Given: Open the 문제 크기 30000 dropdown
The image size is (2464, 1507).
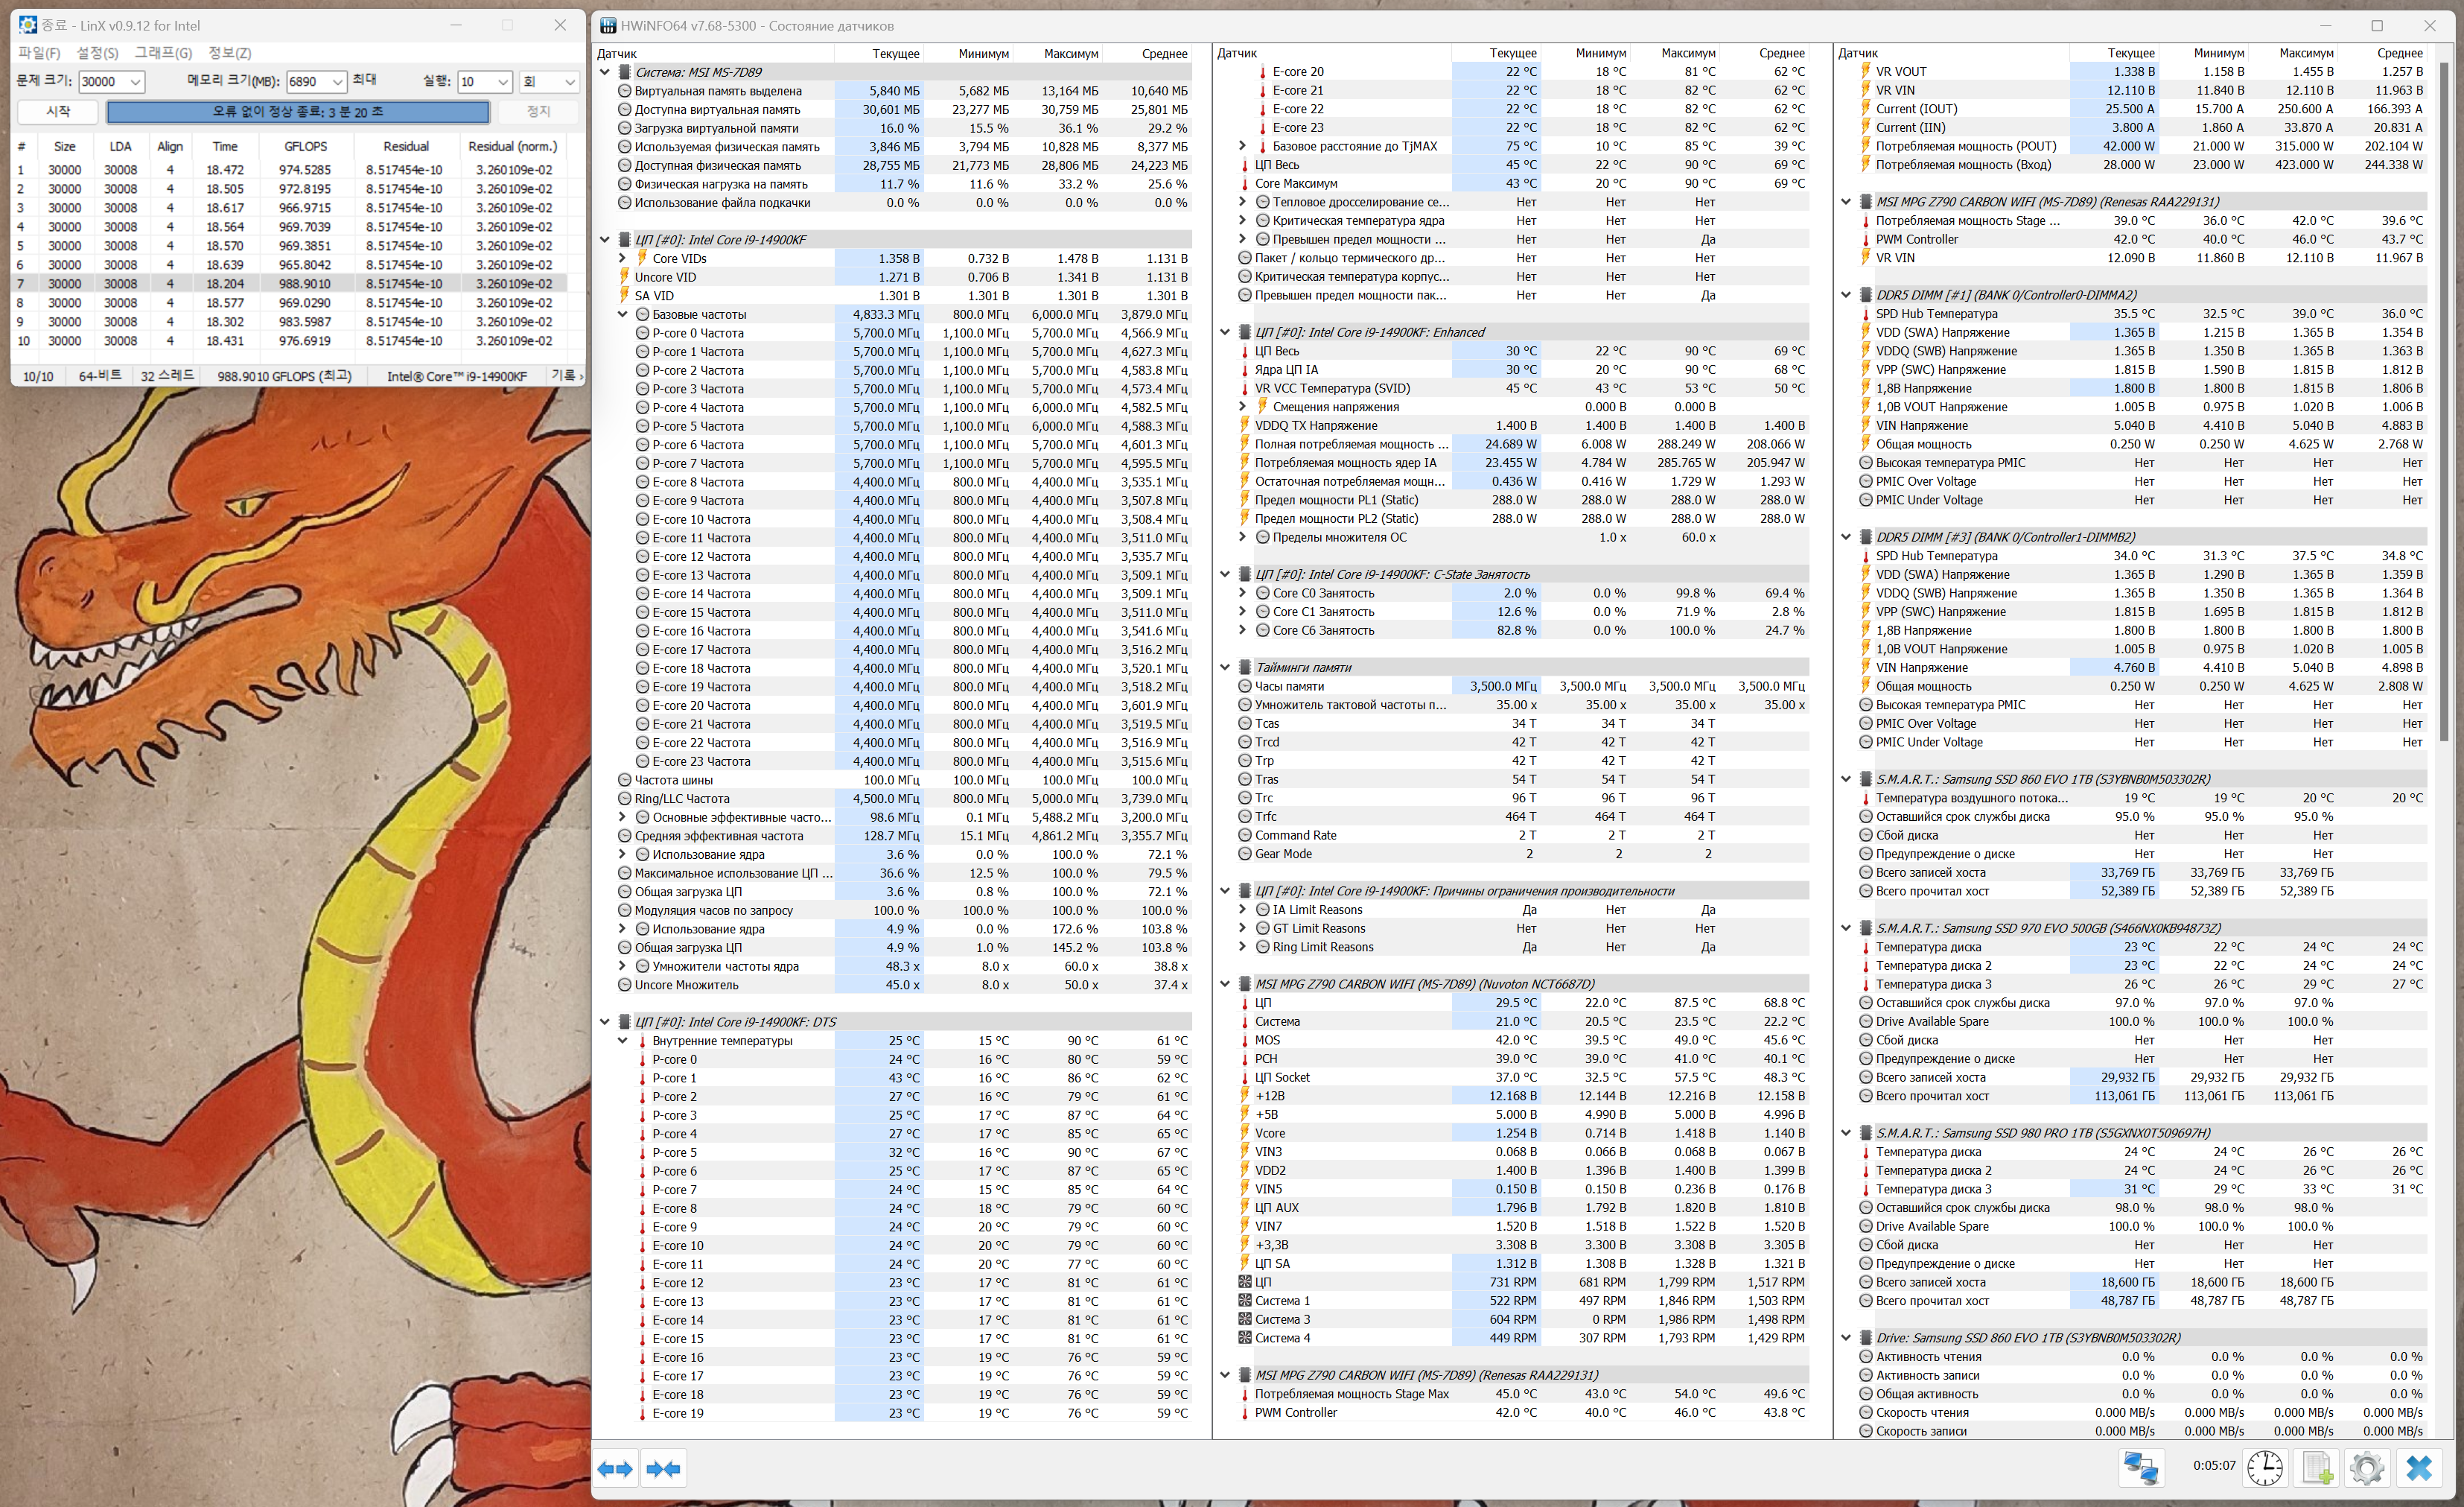Looking at the screenshot, I should [136, 82].
